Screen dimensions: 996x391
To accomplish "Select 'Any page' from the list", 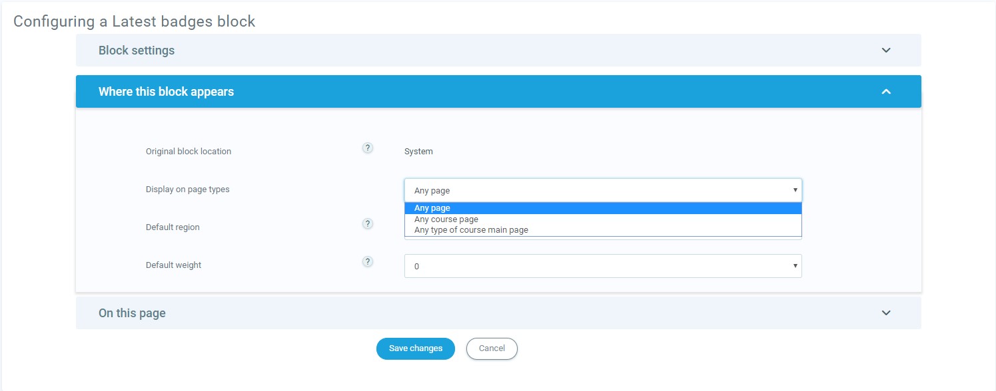I will [432, 208].
